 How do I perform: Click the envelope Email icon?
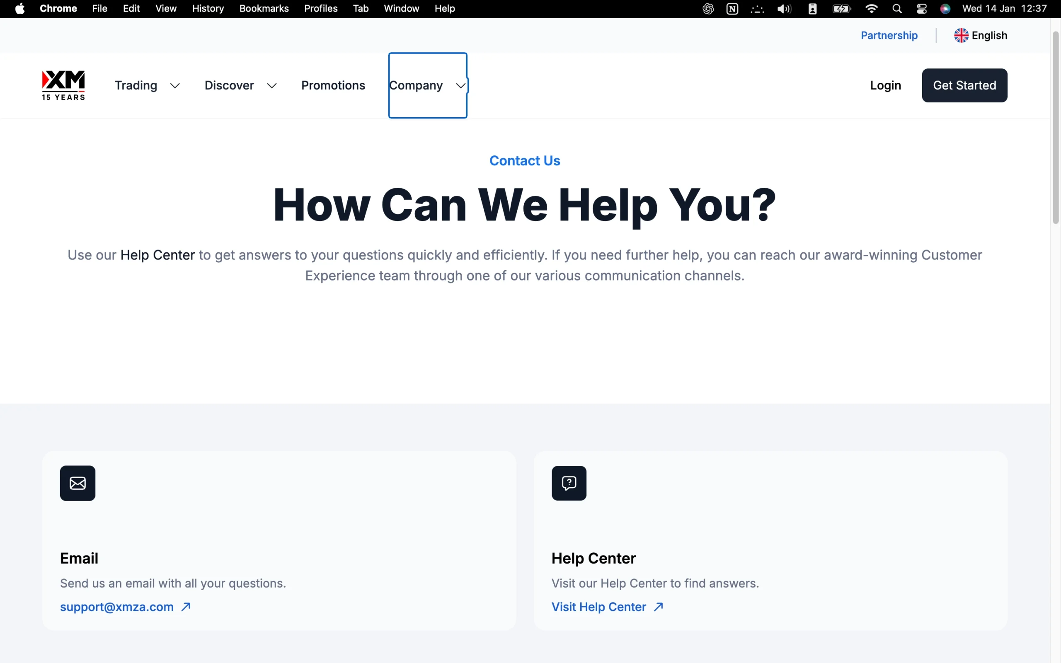(x=78, y=483)
